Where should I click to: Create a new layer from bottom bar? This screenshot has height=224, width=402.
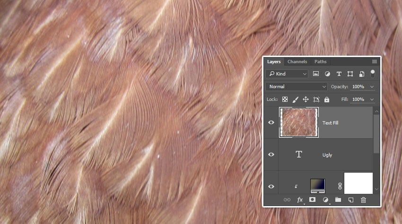click(351, 200)
